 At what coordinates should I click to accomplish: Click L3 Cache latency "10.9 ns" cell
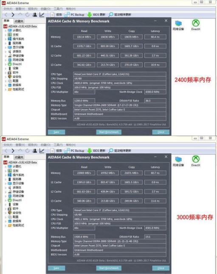tap(155, 65)
